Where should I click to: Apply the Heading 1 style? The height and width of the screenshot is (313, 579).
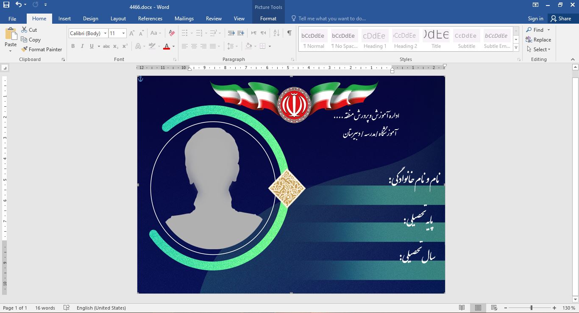(x=375, y=39)
